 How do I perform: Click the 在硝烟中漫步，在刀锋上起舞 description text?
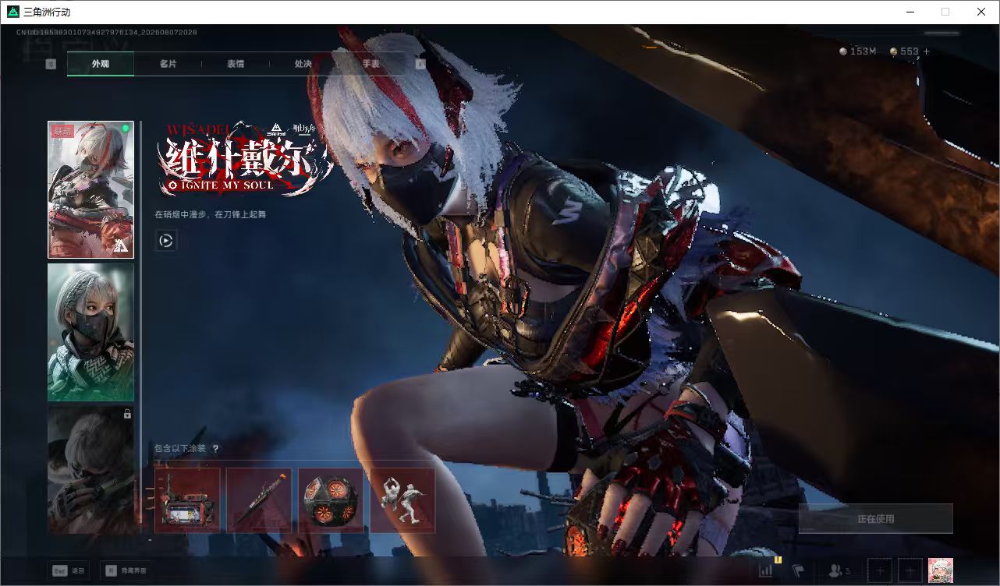[x=210, y=214]
